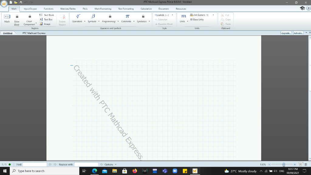
Task: Switch to Draft view in status bar
Action: point(306,164)
